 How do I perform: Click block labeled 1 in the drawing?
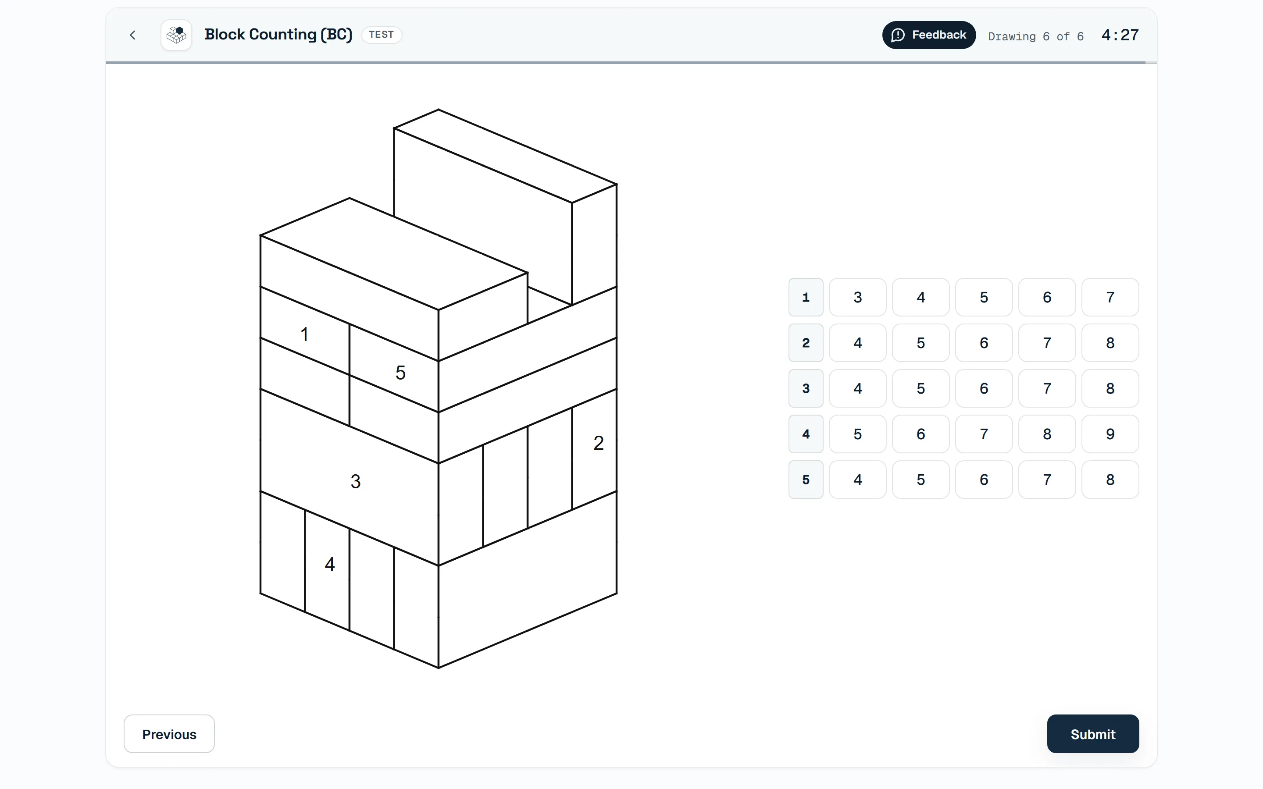pos(305,334)
